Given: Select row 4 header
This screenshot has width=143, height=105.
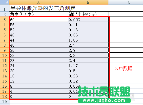Looking at the screenshot, I should click(x=5, y=24).
